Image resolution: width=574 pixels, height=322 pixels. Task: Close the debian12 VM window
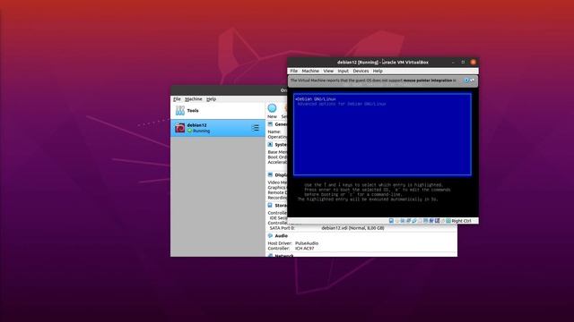[x=473, y=62]
